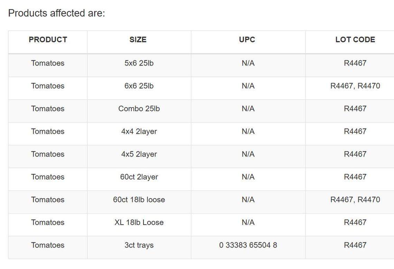Click the "60ct 18lb loose" size cell
This screenshot has height=269, width=394.
coord(139,200)
